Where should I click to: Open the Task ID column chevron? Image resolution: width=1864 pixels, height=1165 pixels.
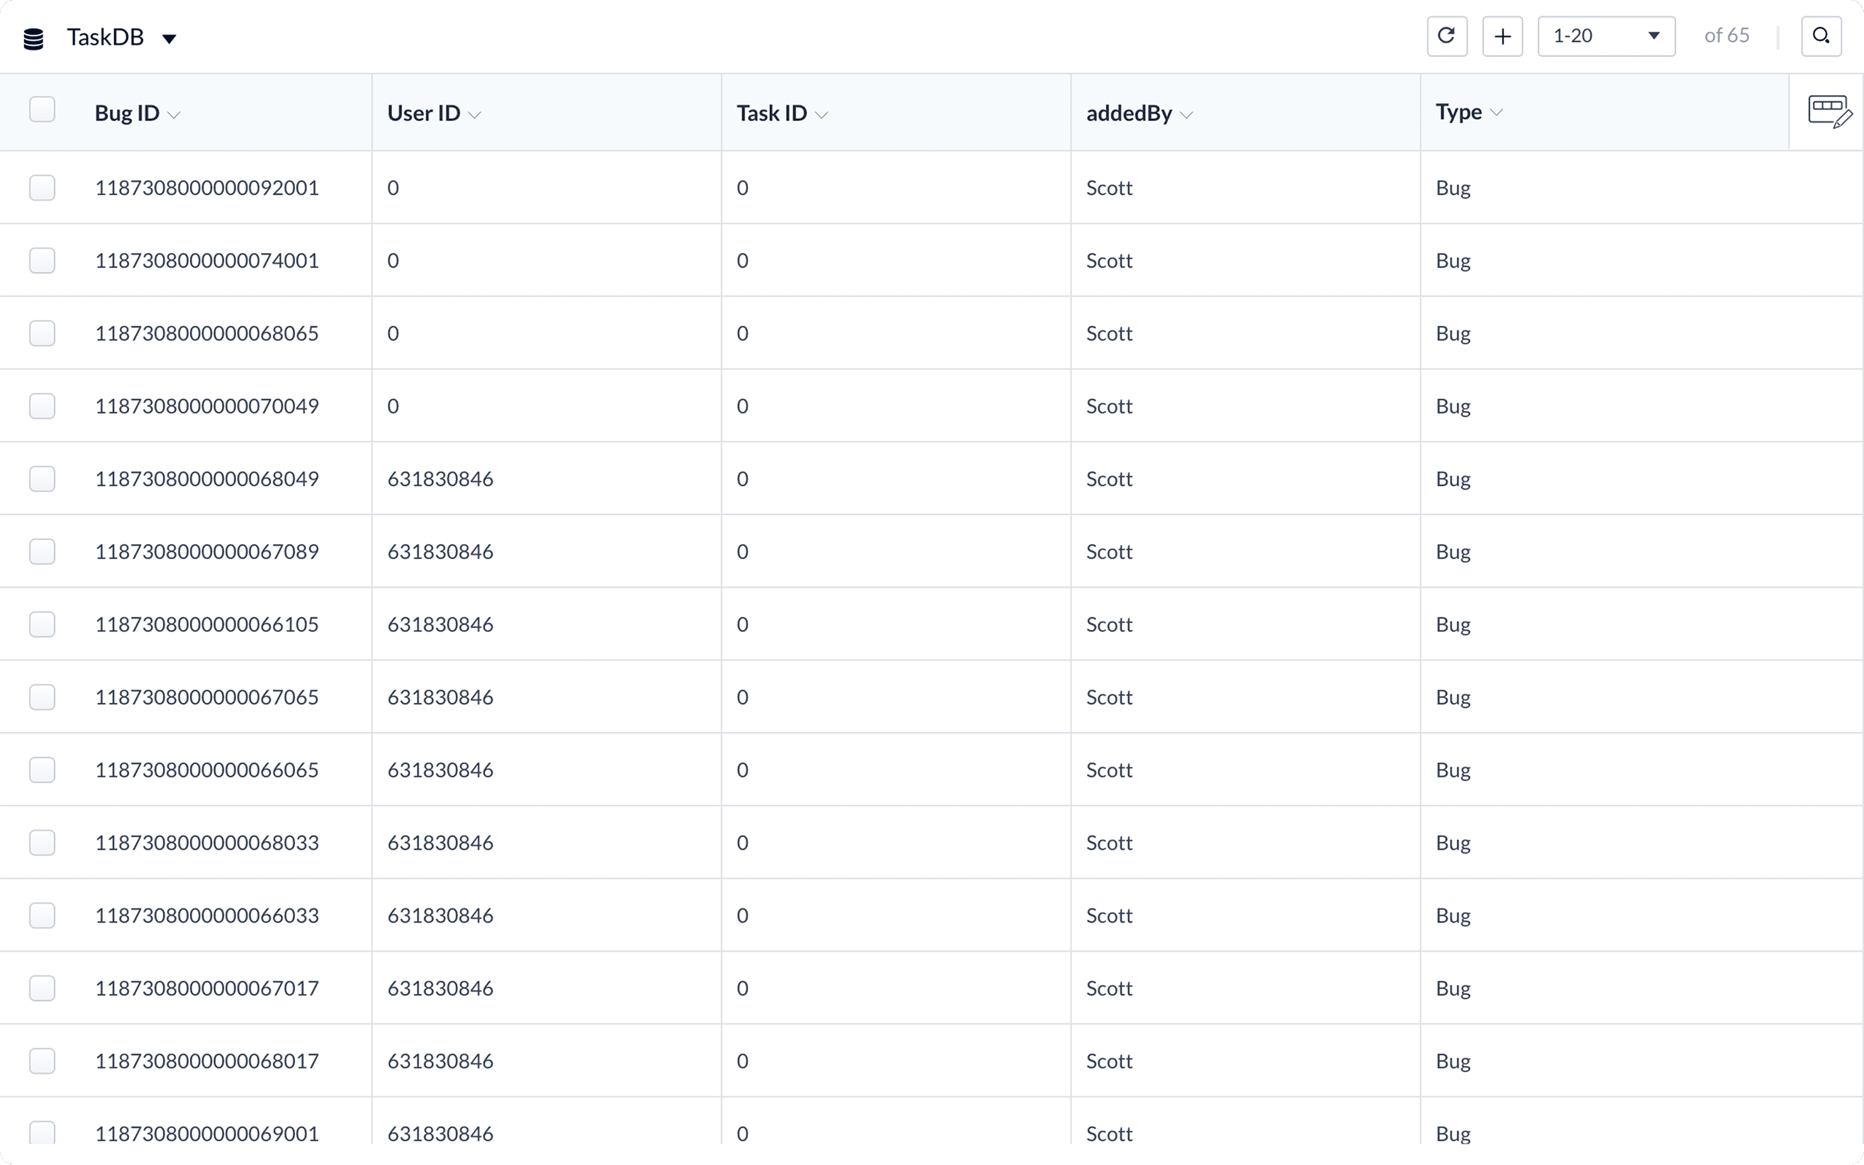(822, 115)
